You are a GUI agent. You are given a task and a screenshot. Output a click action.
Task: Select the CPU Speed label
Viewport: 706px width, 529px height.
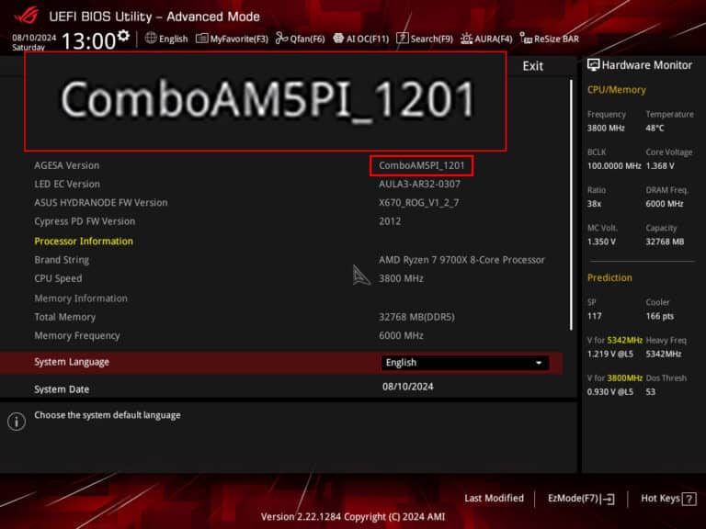pos(58,278)
